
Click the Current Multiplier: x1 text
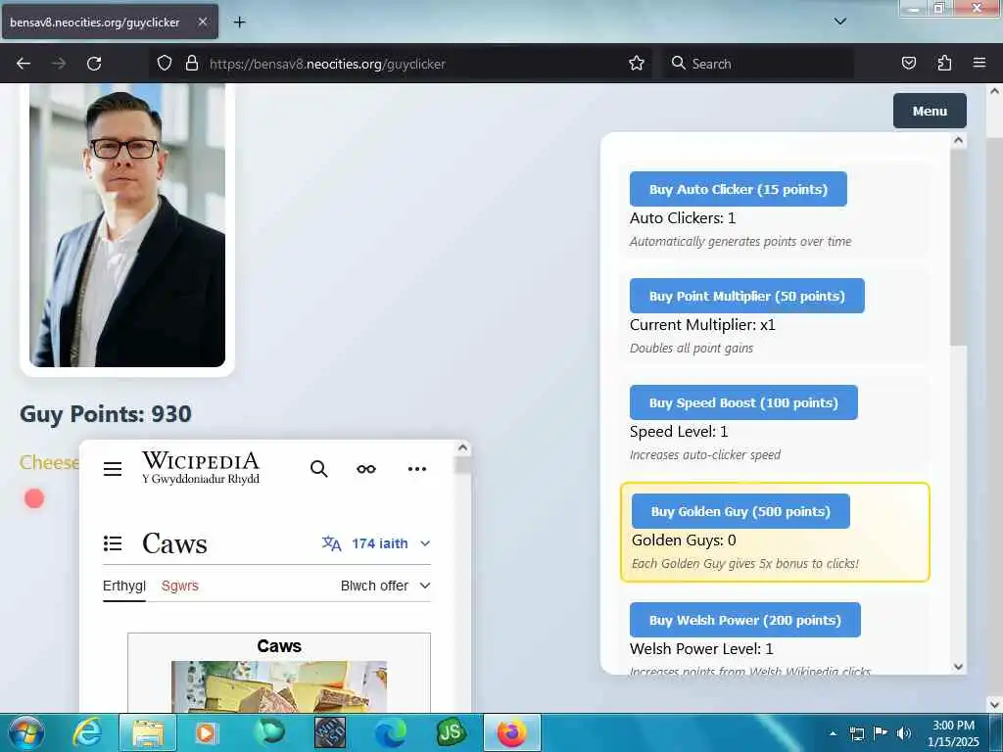coord(702,325)
